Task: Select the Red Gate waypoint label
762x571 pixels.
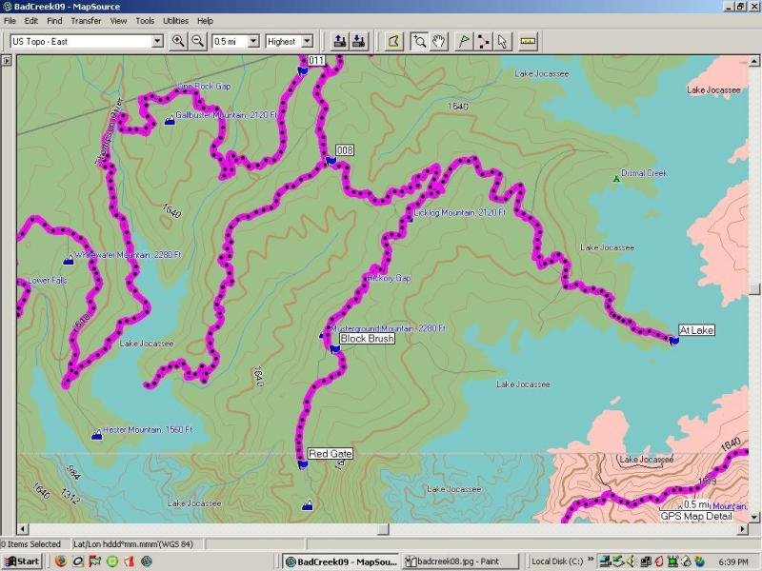Action: tap(329, 454)
